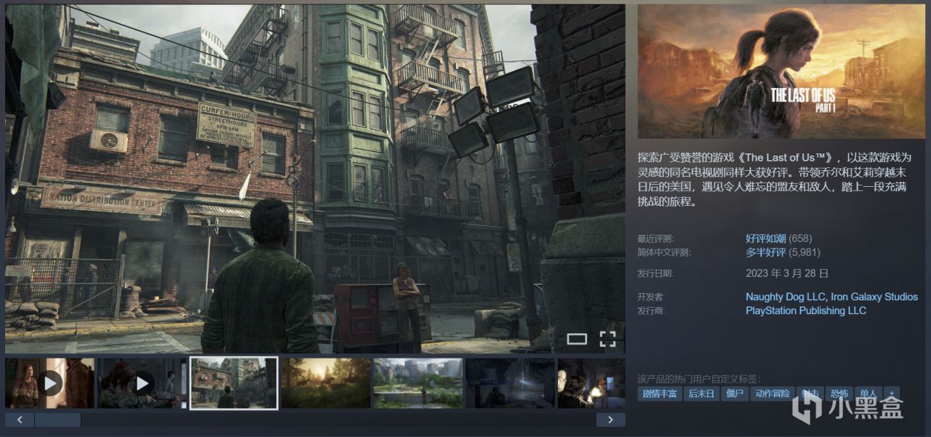Click the thumbnail strip scrollbar handle
The image size is (931, 437).
point(57,420)
